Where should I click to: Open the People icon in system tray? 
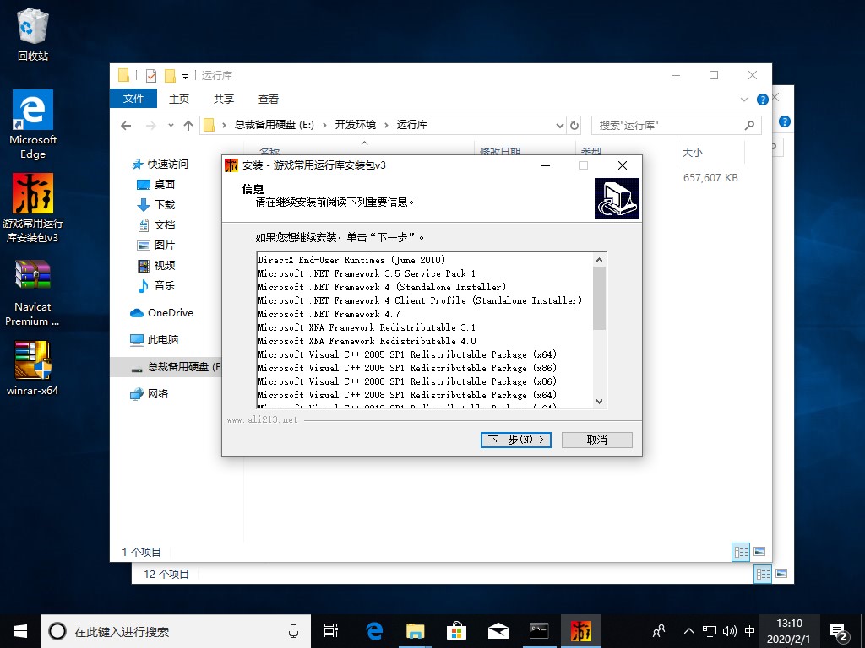658,631
